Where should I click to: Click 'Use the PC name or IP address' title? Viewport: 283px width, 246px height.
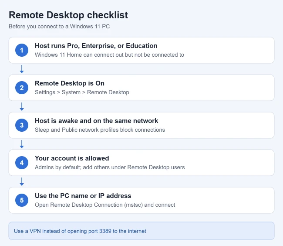(x=83, y=196)
